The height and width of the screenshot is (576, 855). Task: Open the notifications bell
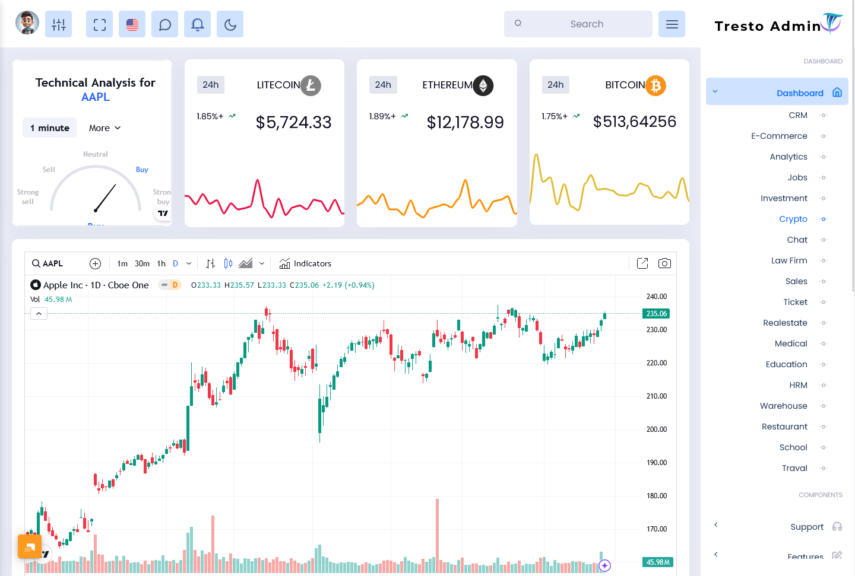point(197,24)
